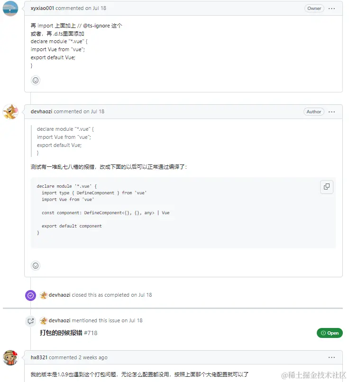
Task: Click the cross-reference mention icon
Action: [x=30, y=321]
